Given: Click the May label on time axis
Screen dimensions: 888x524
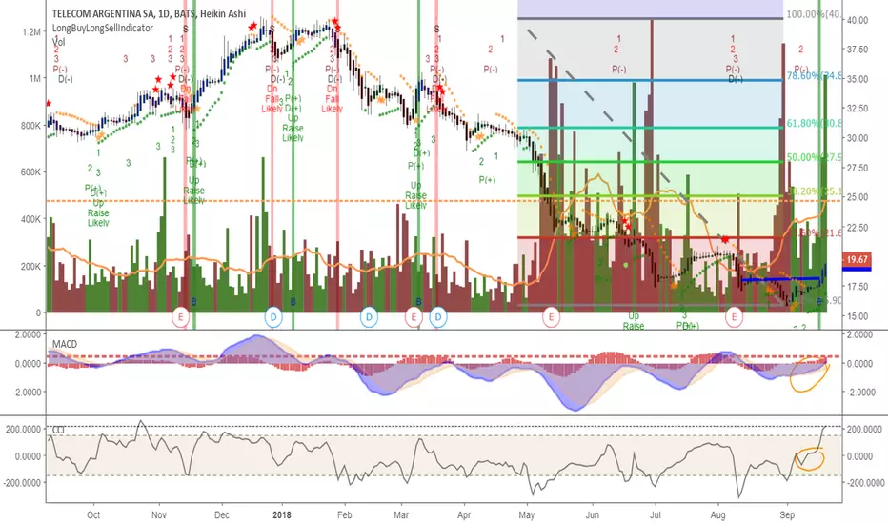Looking at the screenshot, I should pyautogui.click(x=527, y=514).
